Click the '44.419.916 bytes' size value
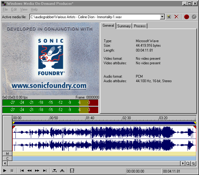 [x=148, y=45]
